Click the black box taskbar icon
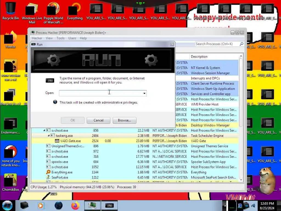 (x=24, y=206)
